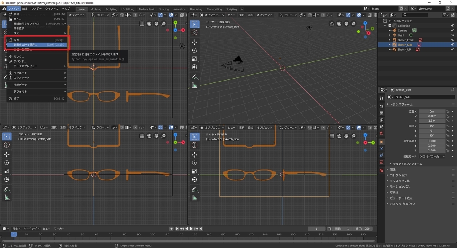Edit Scale X value field
Screen dimensions: 457x248
(431, 141)
